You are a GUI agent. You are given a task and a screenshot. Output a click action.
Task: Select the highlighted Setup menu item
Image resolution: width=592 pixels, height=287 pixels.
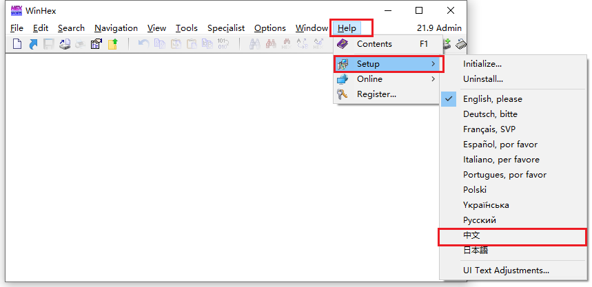[388, 64]
